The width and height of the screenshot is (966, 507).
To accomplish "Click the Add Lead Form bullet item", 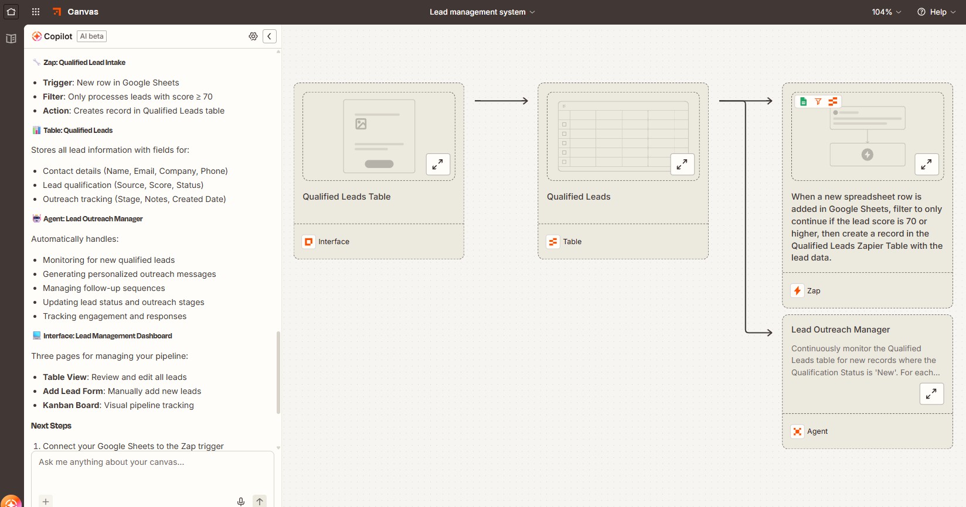I will (122, 391).
